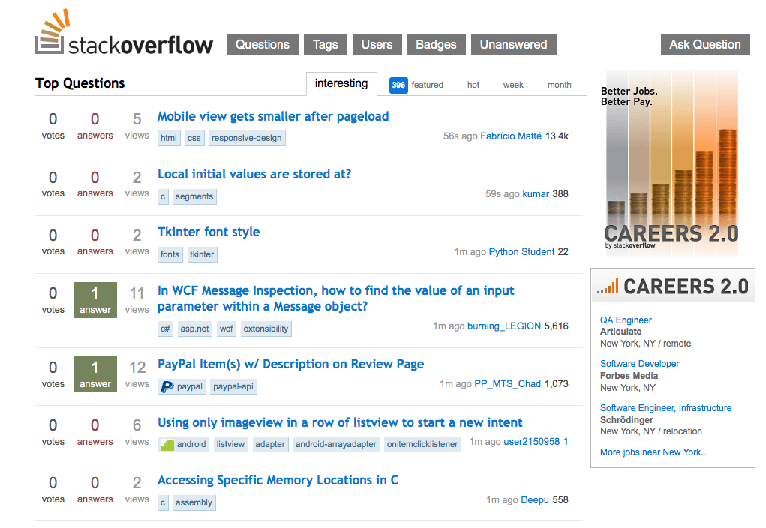This screenshot has height=528, width=766.
Task: Open the Users page
Action: 377,44
